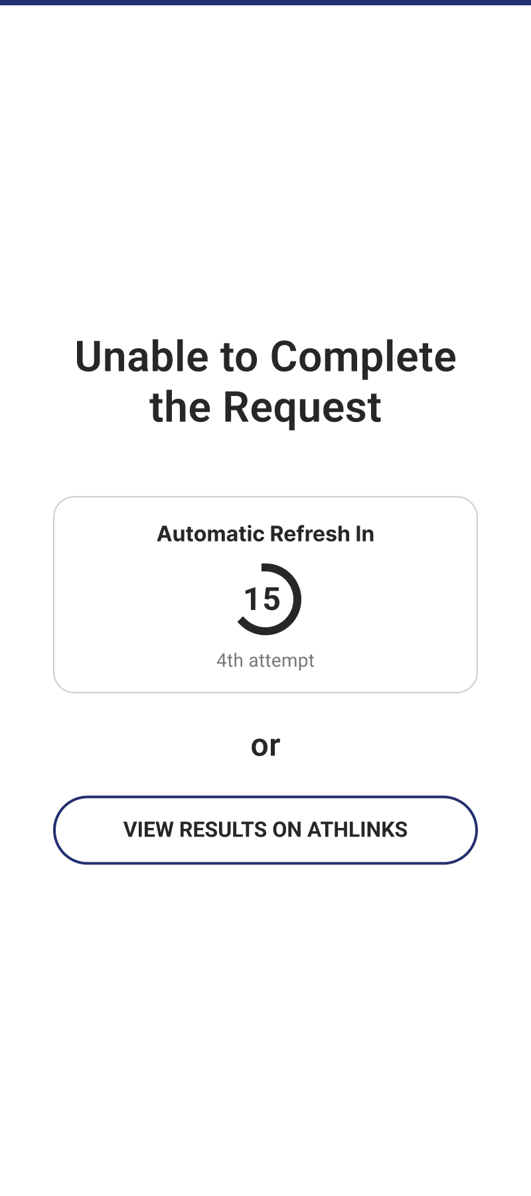Click the word "Complete" in the heading
531x1196 pixels.
363,357
